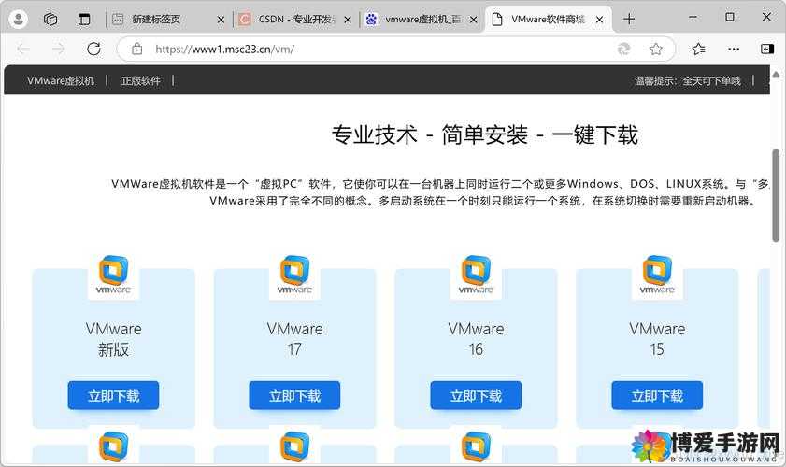
Task: Download VMware 15 with 立即下载 button
Action: 657,396
